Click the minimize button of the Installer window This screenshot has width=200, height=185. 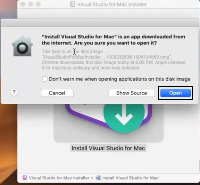click(x=30, y=4)
